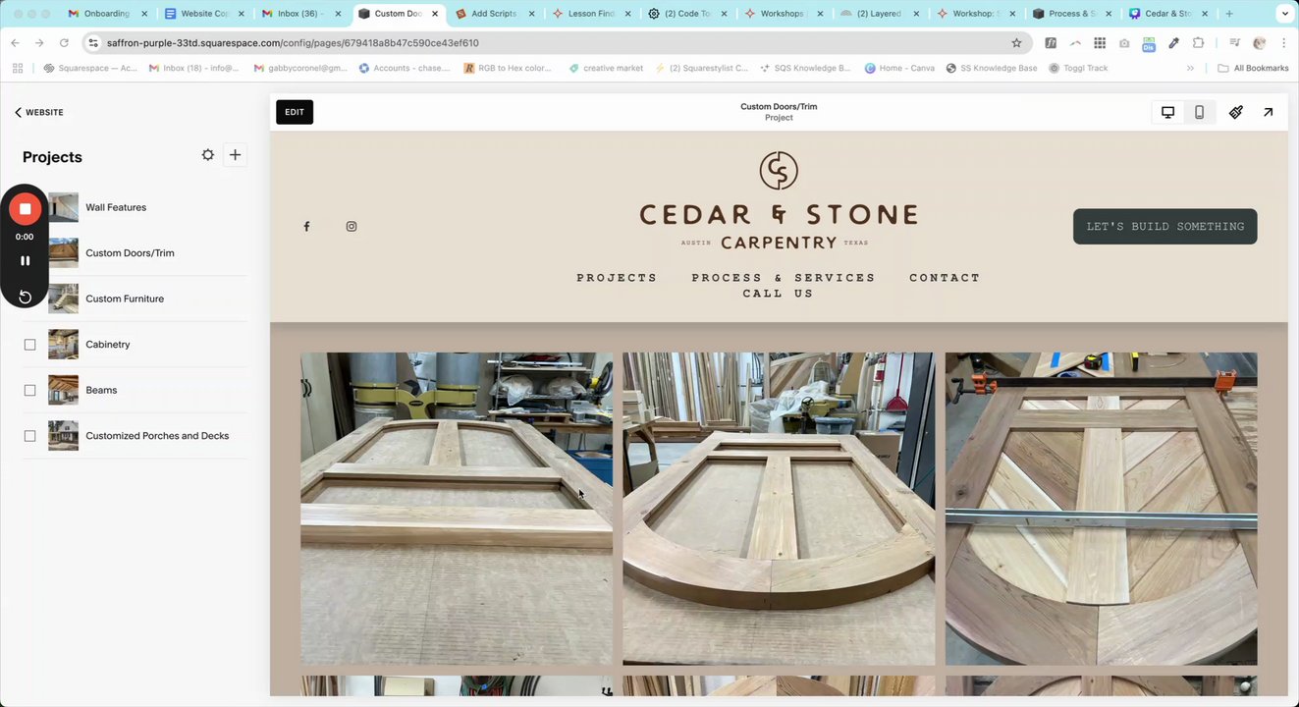
Task: Pause the screen recording
Action: [x=26, y=260]
